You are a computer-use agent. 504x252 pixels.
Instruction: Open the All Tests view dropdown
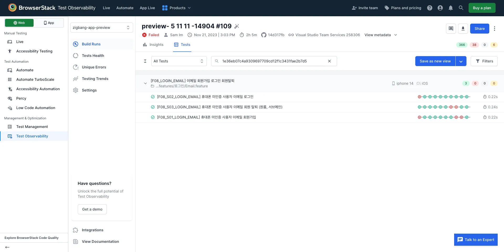click(x=179, y=61)
